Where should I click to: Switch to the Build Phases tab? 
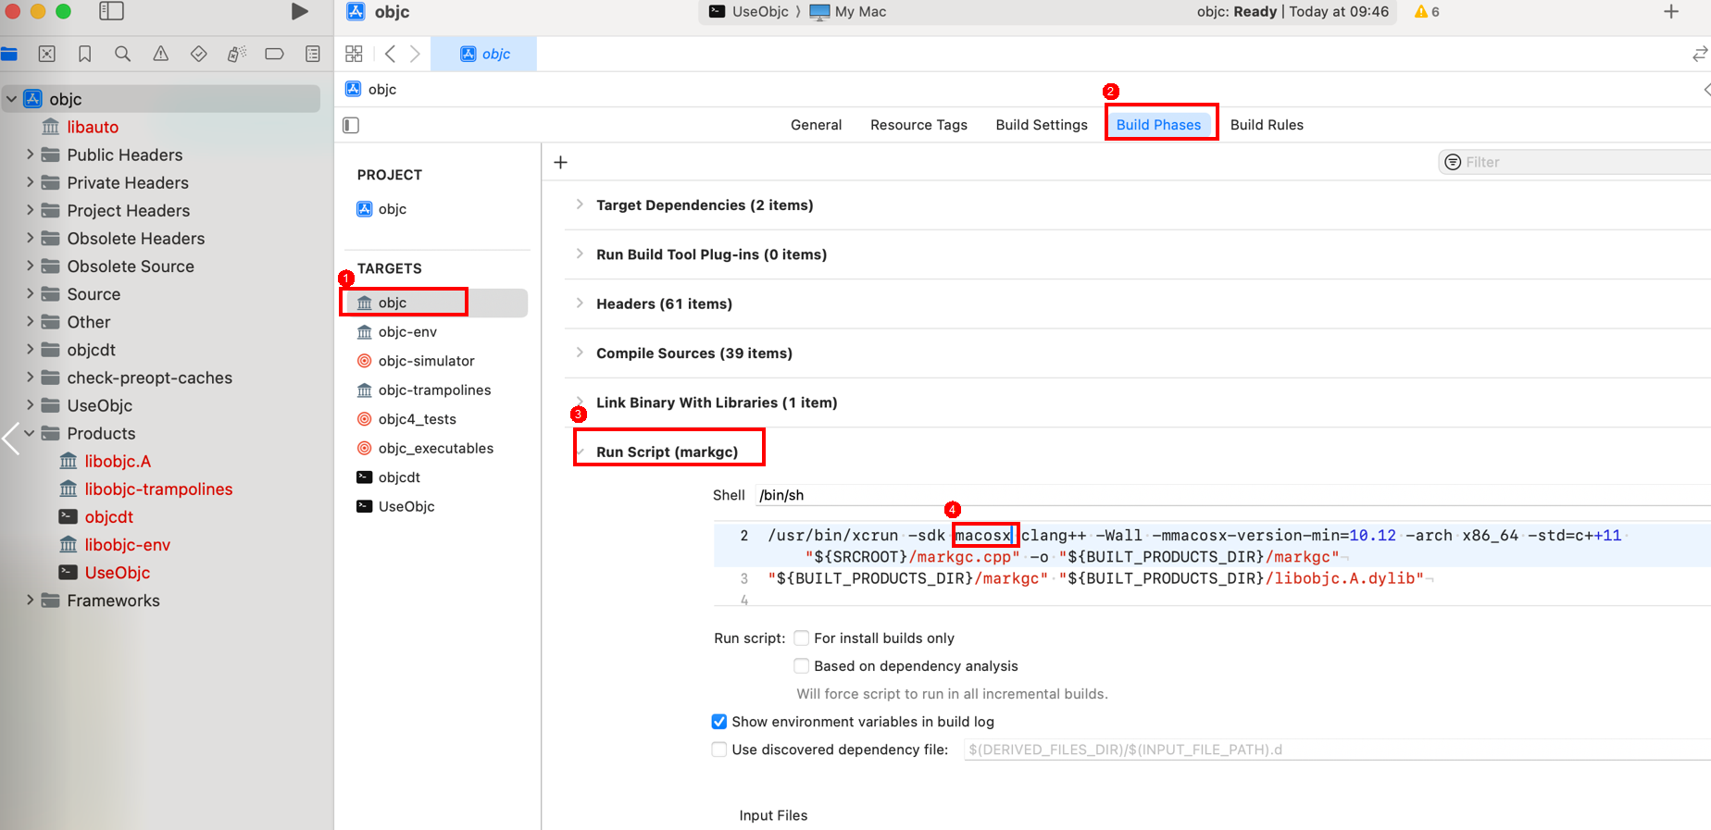click(1158, 125)
